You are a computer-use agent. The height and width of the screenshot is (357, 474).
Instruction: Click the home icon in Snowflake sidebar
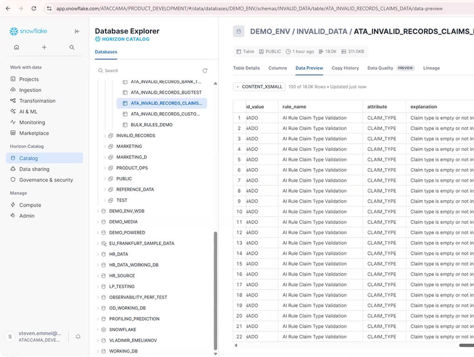(x=17, y=47)
